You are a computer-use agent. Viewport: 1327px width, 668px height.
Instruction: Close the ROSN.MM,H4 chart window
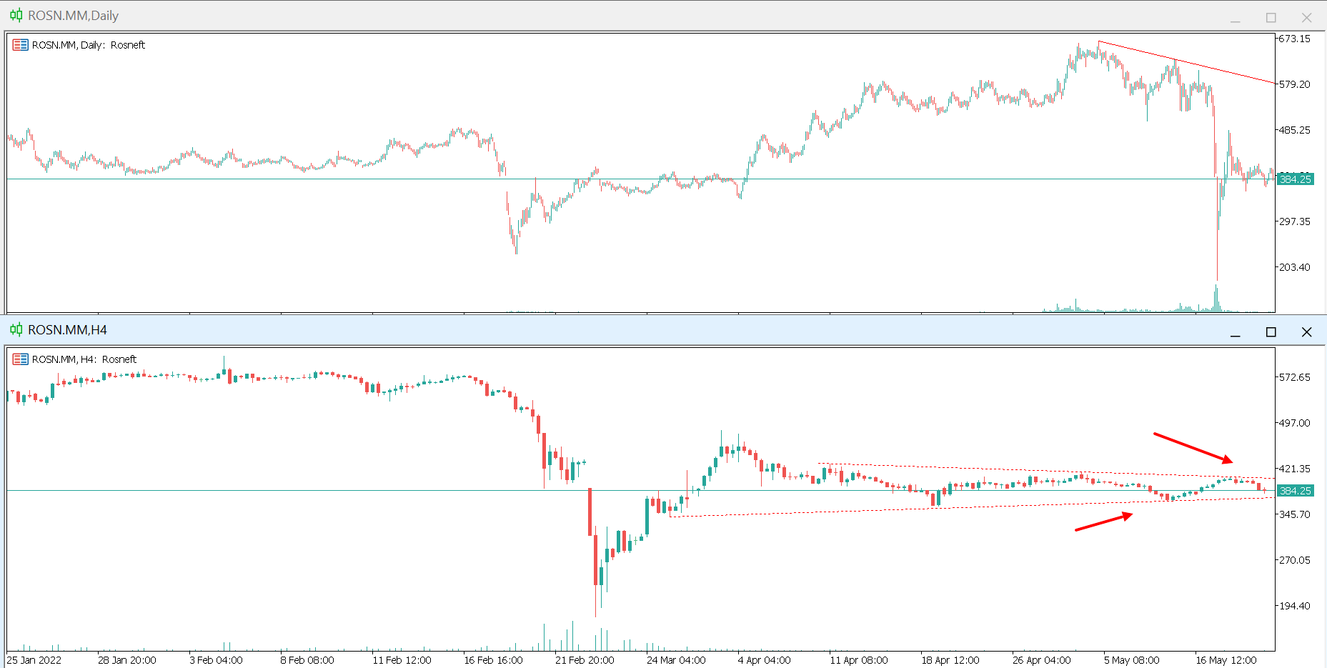click(1306, 332)
